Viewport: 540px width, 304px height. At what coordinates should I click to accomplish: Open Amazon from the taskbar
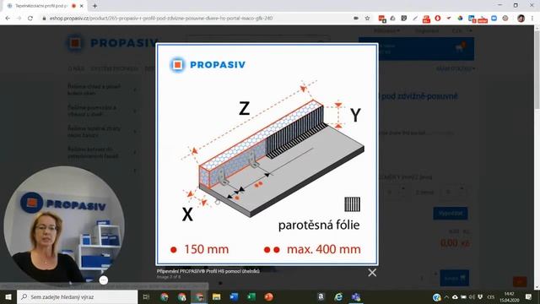pos(321,296)
